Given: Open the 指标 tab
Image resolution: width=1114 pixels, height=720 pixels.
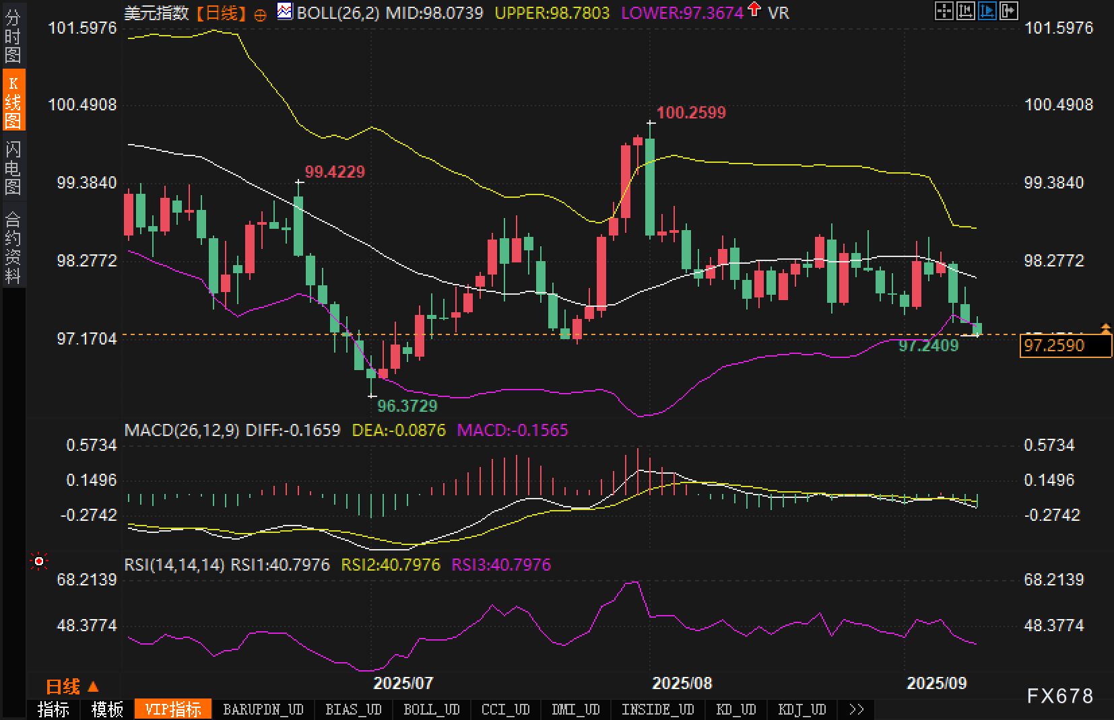Looking at the screenshot, I should (53, 709).
